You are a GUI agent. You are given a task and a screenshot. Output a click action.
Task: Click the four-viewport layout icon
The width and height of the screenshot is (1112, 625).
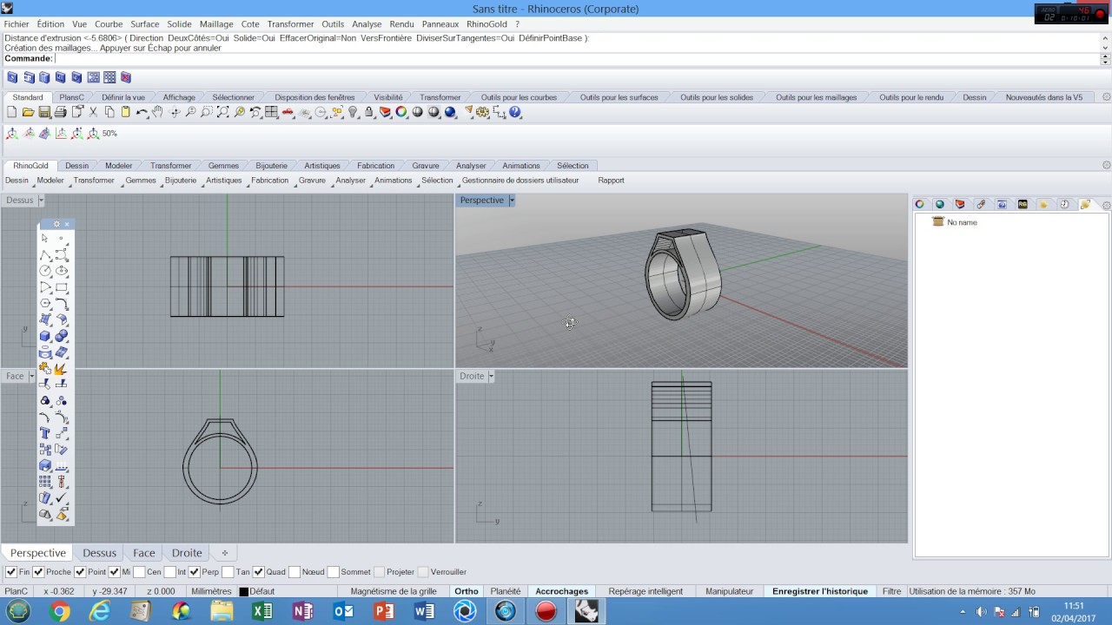coord(272,112)
